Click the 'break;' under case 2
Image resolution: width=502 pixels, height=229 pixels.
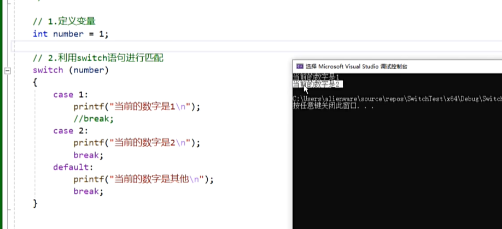(x=89, y=155)
